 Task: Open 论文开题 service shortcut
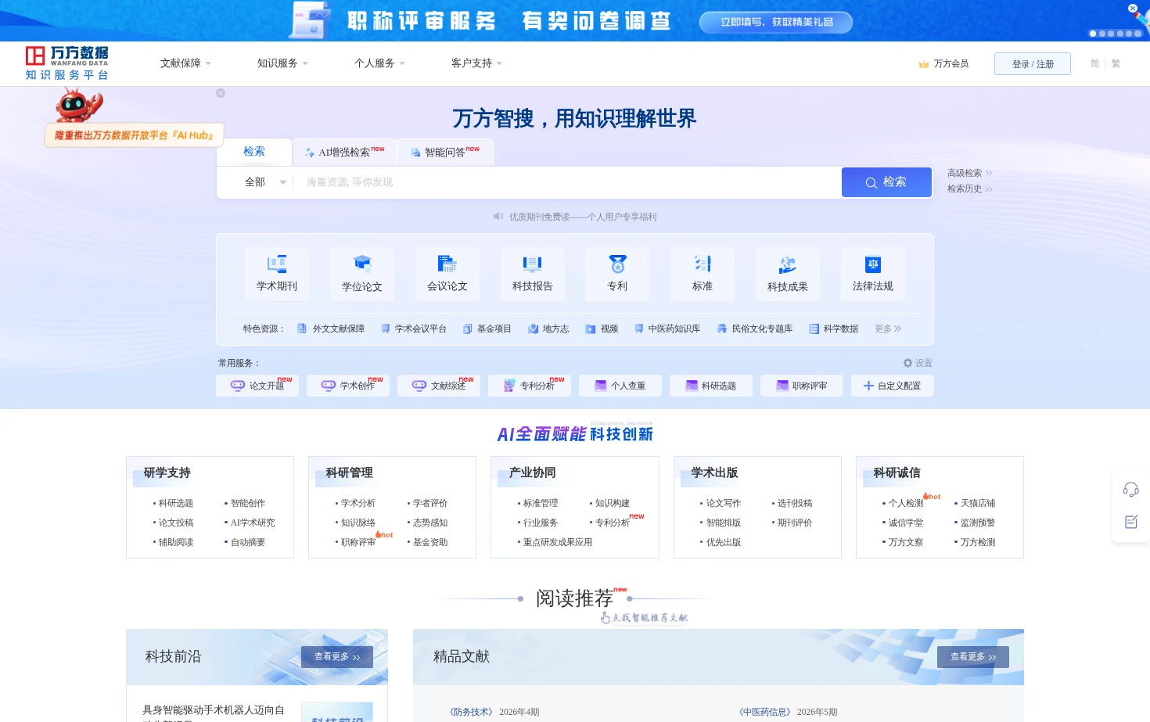257,386
